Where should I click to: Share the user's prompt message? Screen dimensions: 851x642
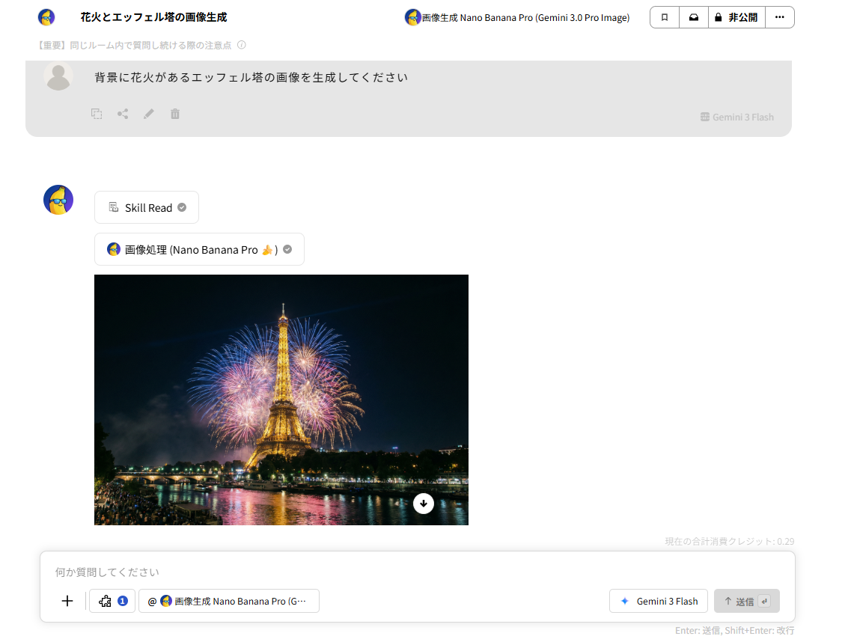point(123,114)
